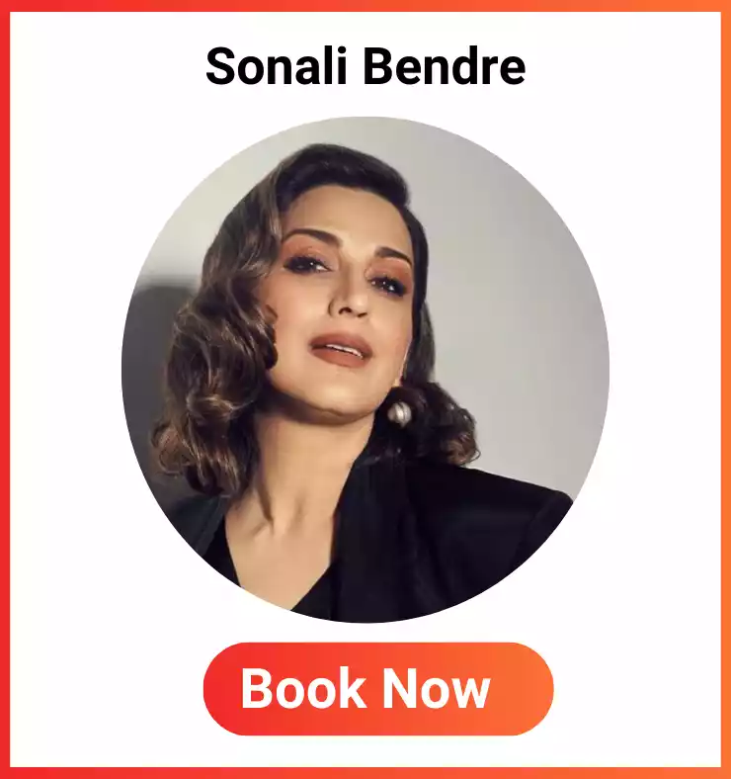Click the orange right end of the Book Now pill
Image resolution: width=731 pixels, height=779 pixels.
[x=531, y=689]
